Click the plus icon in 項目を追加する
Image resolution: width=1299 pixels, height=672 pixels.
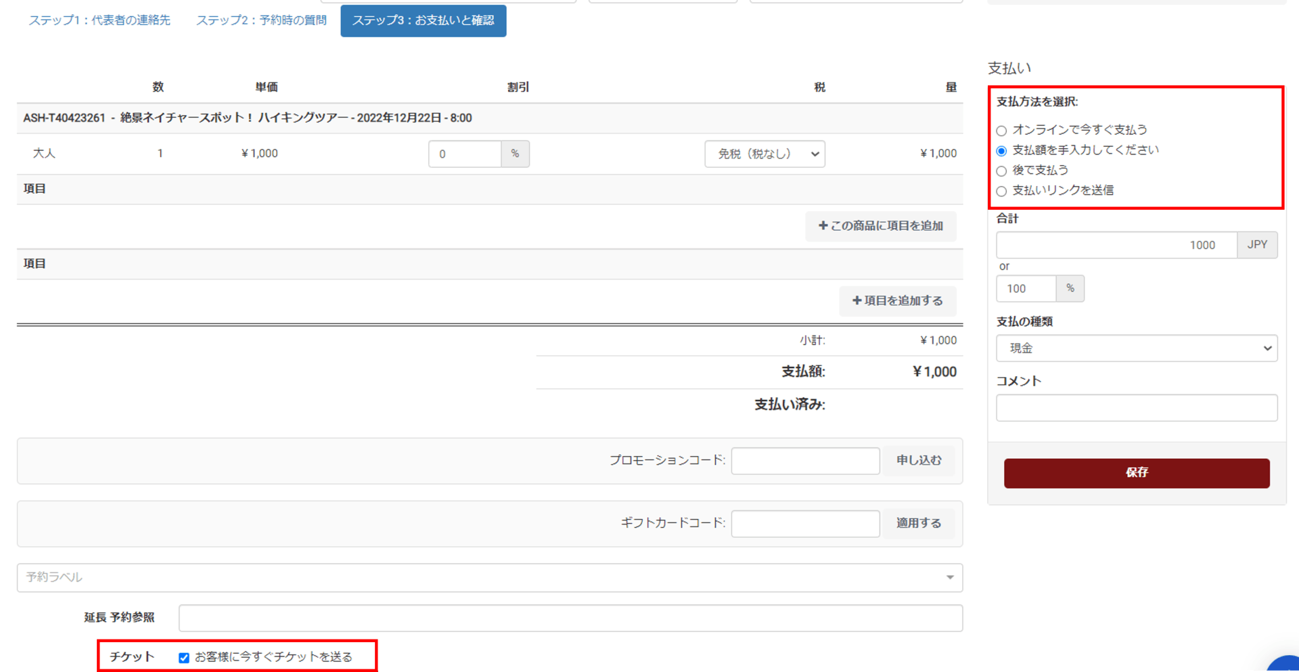(857, 301)
